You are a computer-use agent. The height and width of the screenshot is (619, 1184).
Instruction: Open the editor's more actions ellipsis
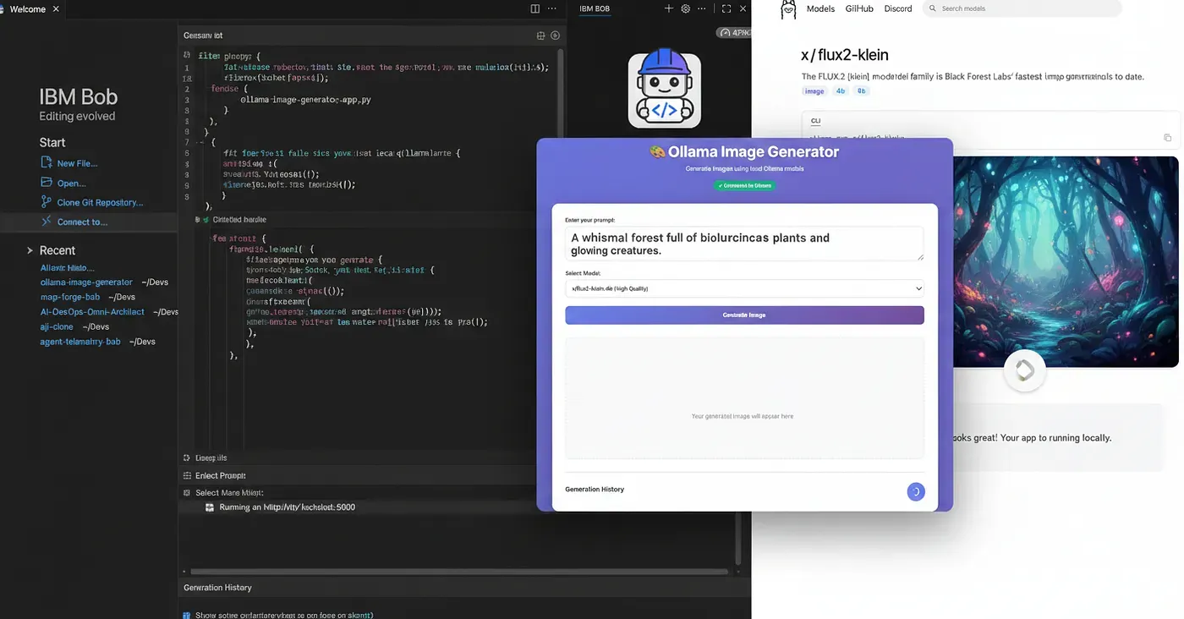[x=551, y=8]
